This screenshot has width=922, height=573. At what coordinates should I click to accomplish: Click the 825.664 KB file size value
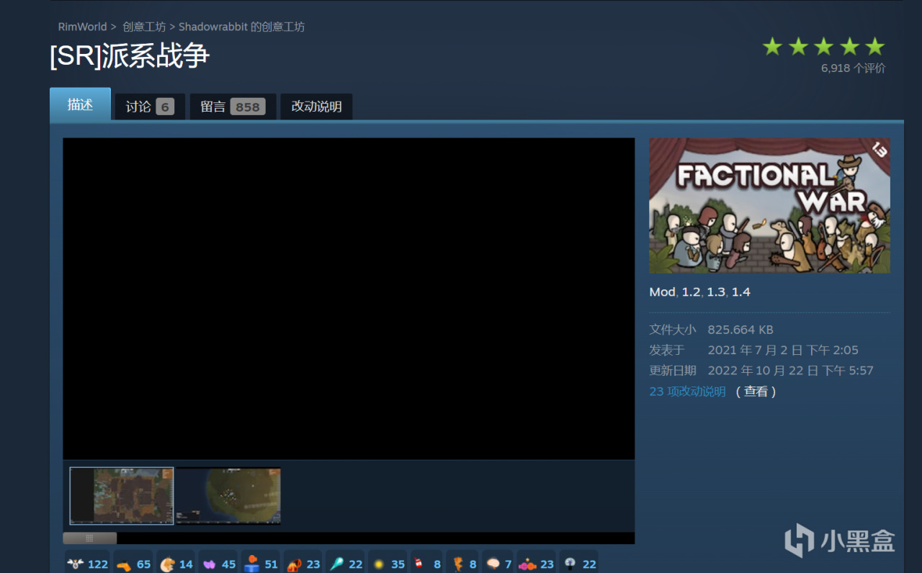pos(740,330)
